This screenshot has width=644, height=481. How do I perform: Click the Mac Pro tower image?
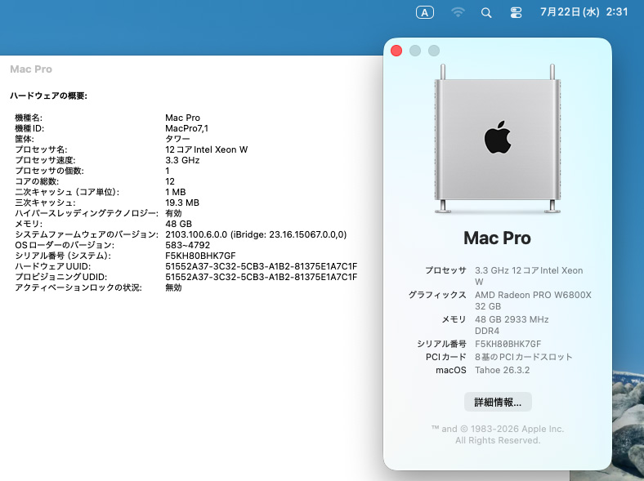pyautogui.click(x=498, y=139)
